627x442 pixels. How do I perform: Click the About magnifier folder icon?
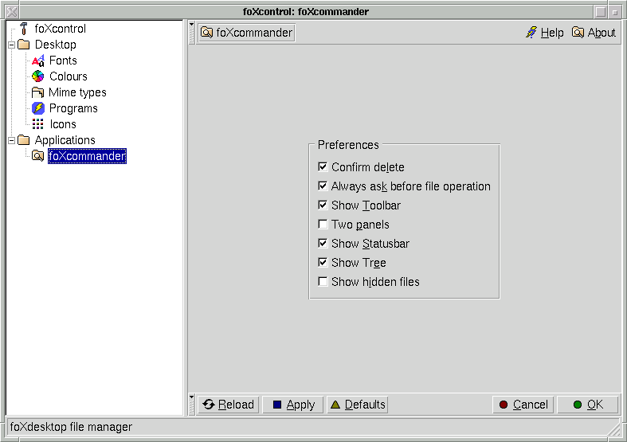578,33
